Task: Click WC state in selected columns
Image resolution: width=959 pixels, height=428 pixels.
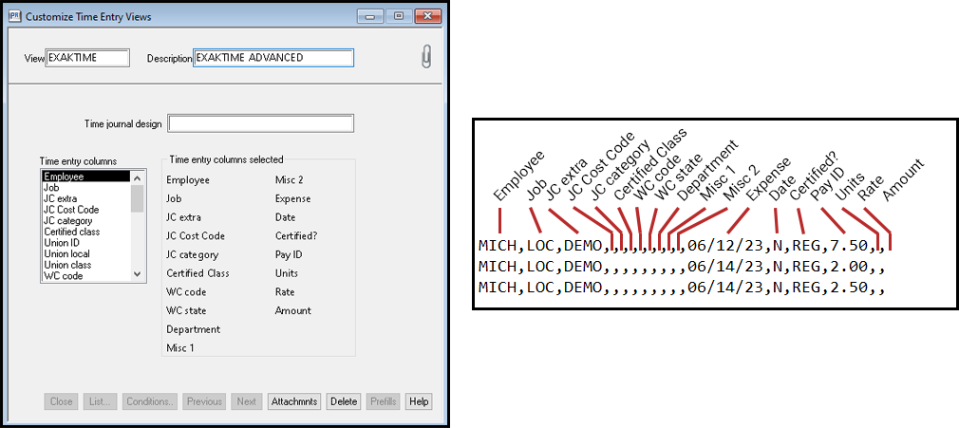Action: pyautogui.click(x=186, y=310)
